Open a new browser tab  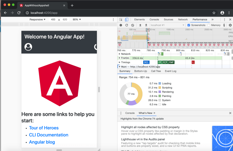point(72,6)
